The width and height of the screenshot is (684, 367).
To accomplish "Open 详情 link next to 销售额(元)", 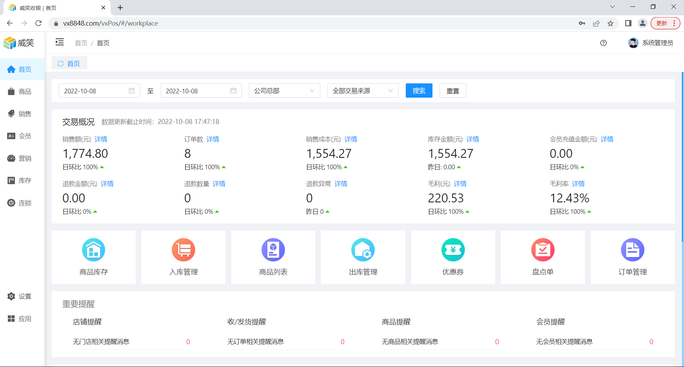I will point(101,139).
